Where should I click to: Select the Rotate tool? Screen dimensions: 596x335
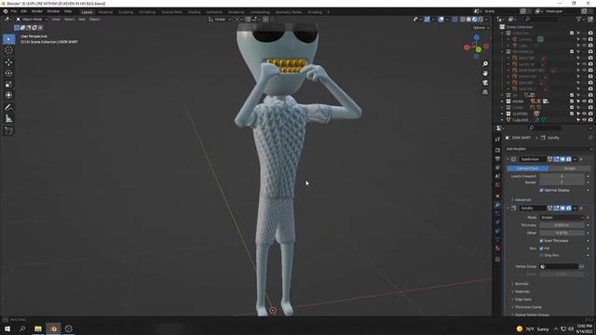[x=8, y=73]
